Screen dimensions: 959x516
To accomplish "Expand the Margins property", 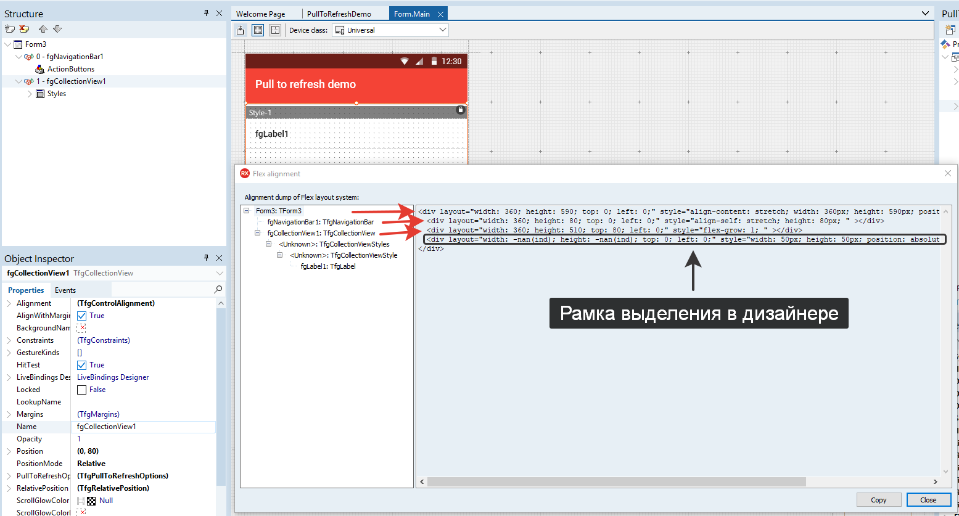I will 9,414.
